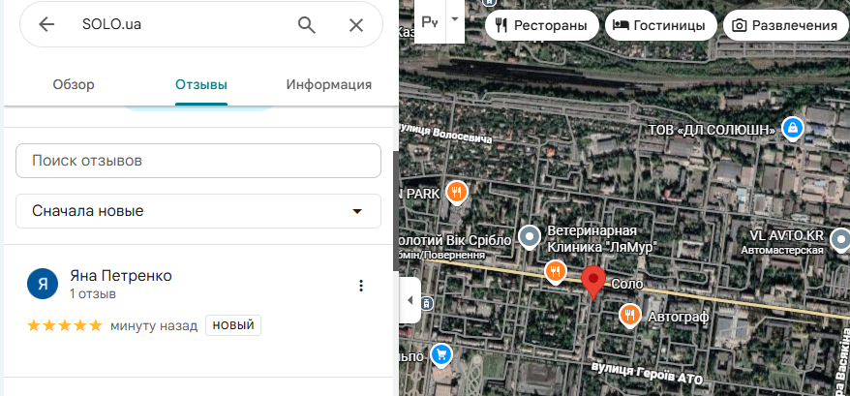
Task: Click the вулиця Героїв АТО label
Action: (x=648, y=374)
